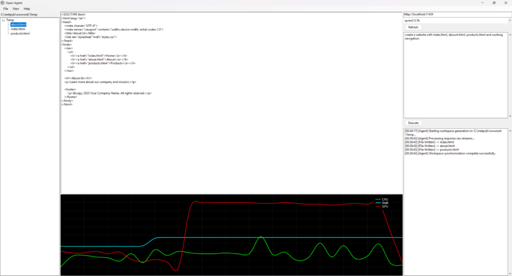Select index.html in the file tree
Image resolution: width=512 pixels, height=276 pixels.
click(18, 29)
